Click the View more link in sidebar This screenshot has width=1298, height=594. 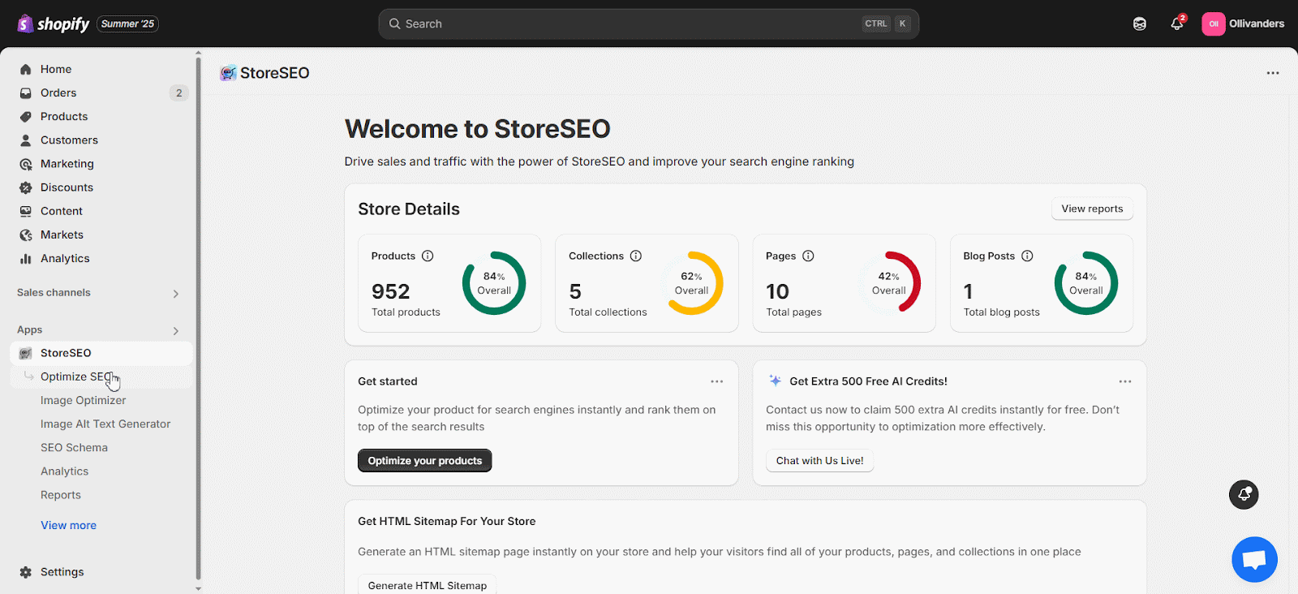coord(69,525)
